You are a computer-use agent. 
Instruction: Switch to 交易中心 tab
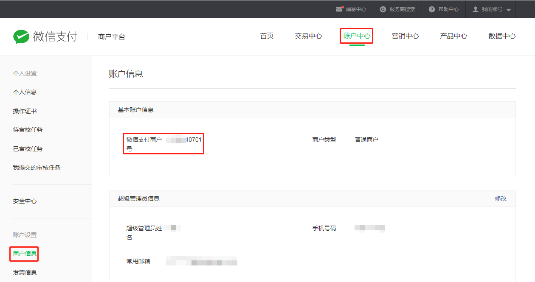309,36
